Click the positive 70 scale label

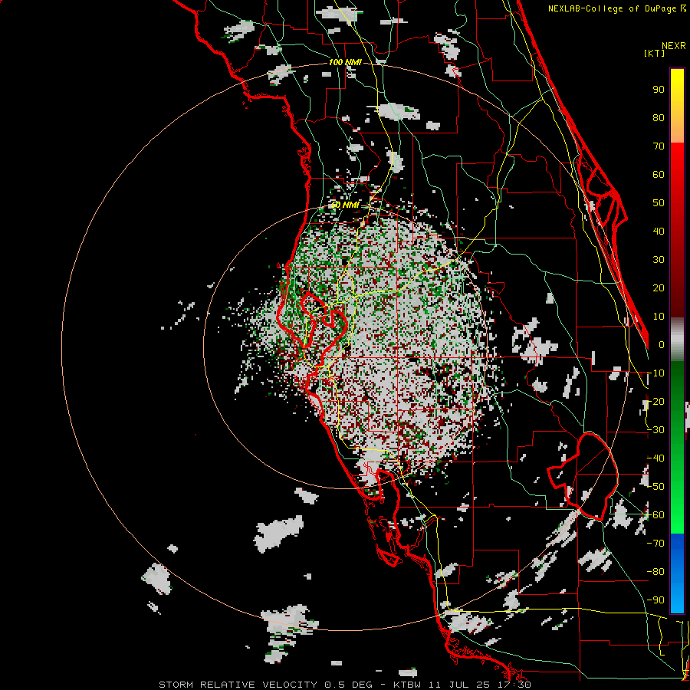tap(659, 146)
